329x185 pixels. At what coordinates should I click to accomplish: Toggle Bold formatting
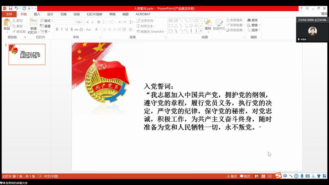57,29
